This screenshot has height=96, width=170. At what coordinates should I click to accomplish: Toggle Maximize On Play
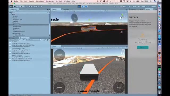pyautogui.click(x=106, y=48)
